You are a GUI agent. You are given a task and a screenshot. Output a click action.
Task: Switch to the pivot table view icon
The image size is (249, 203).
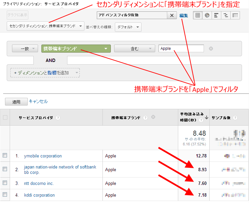click(235, 15)
